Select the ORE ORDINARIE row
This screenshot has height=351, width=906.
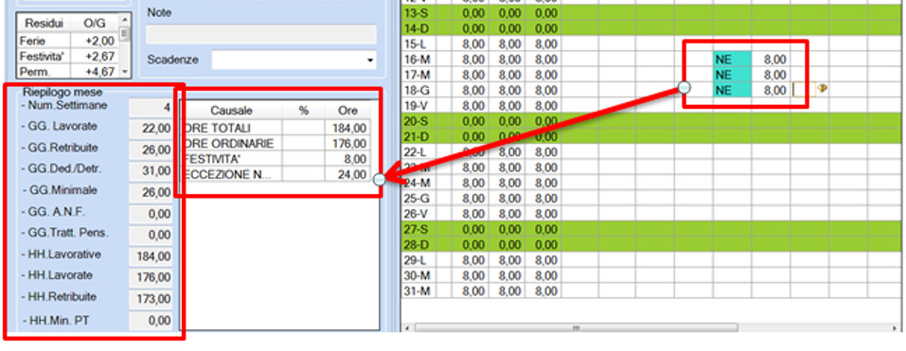[x=275, y=143]
